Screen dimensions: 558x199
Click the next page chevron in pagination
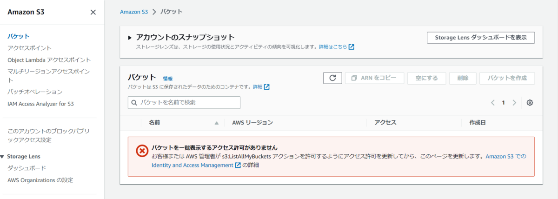pyautogui.click(x=514, y=103)
